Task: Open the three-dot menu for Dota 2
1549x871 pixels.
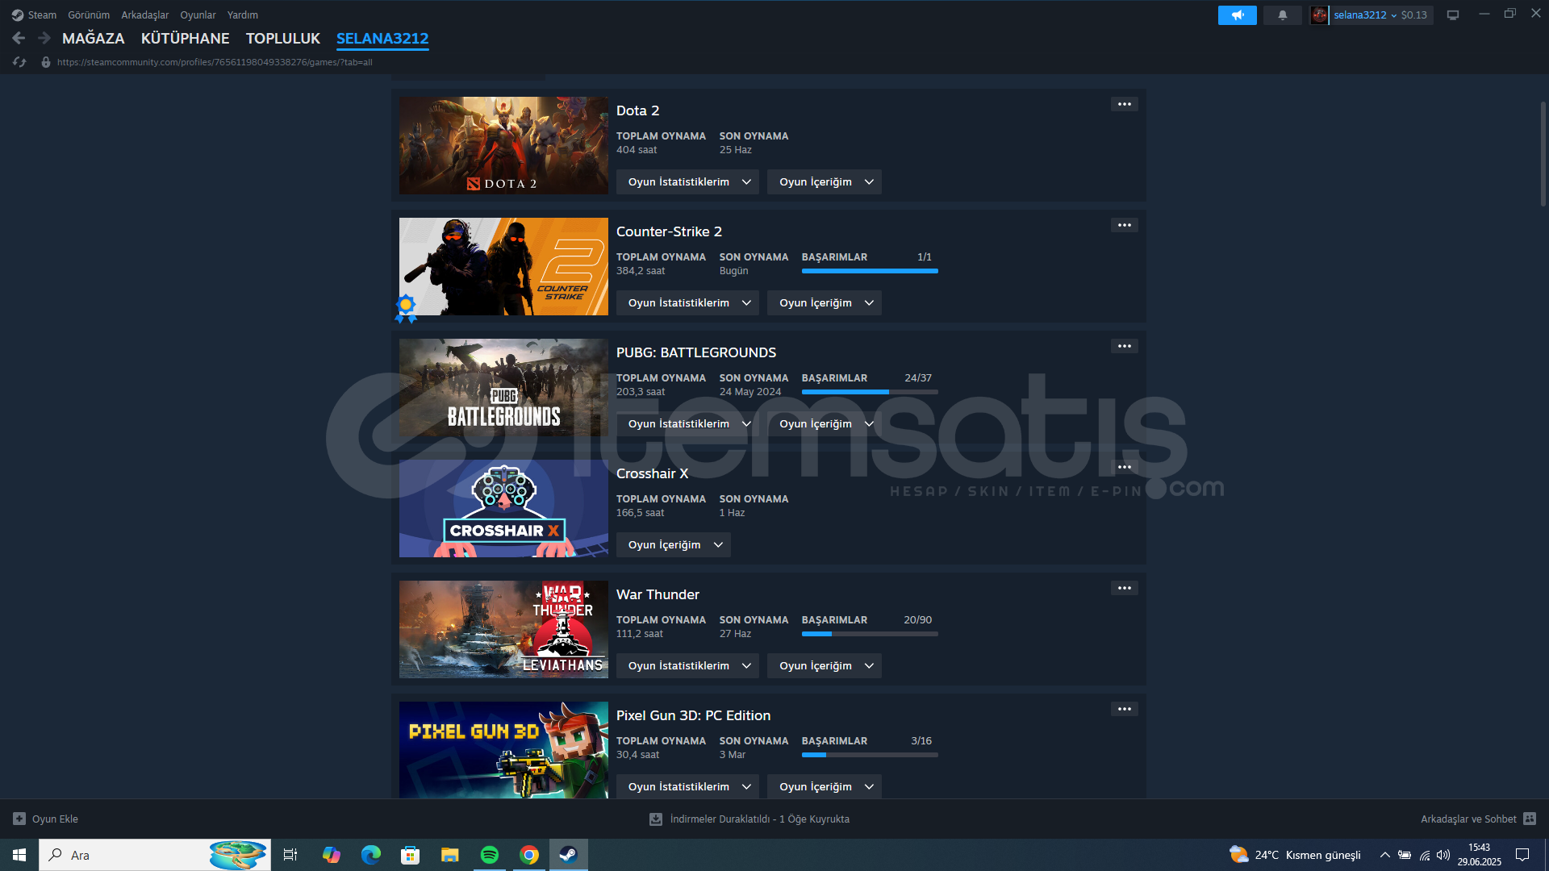Action: [1125, 104]
